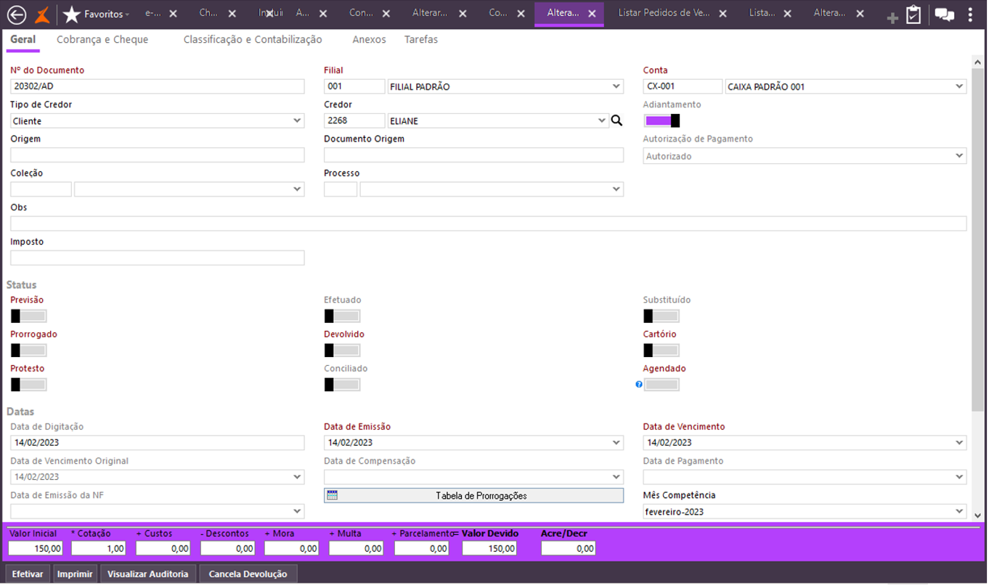Viewport: 989px width, 585px height.
Task: Close the 'Con...' tab
Action: coord(386,14)
